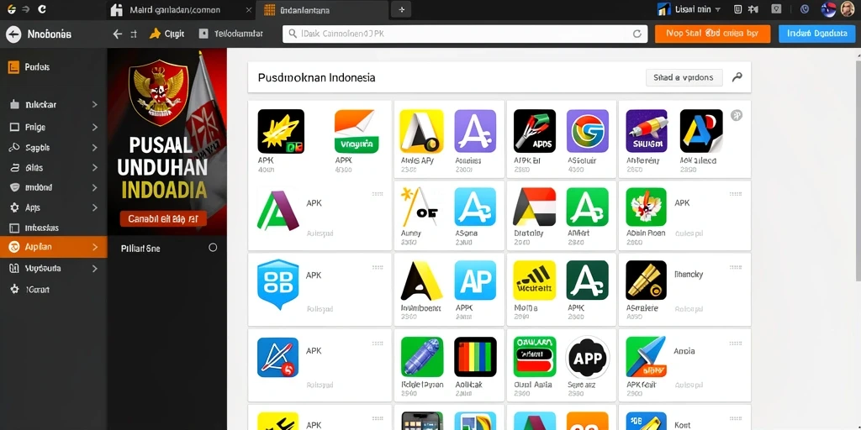
Task: Click the Teilodamular toolbar item
Action: click(230, 34)
